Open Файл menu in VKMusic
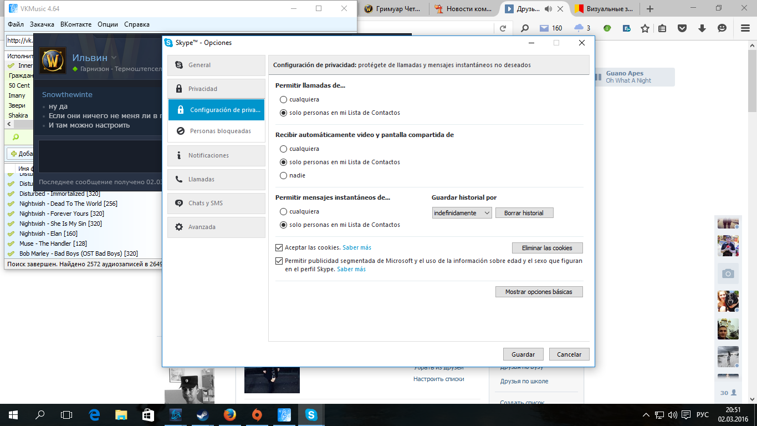This screenshot has width=757, height=426. coord(16,24)
